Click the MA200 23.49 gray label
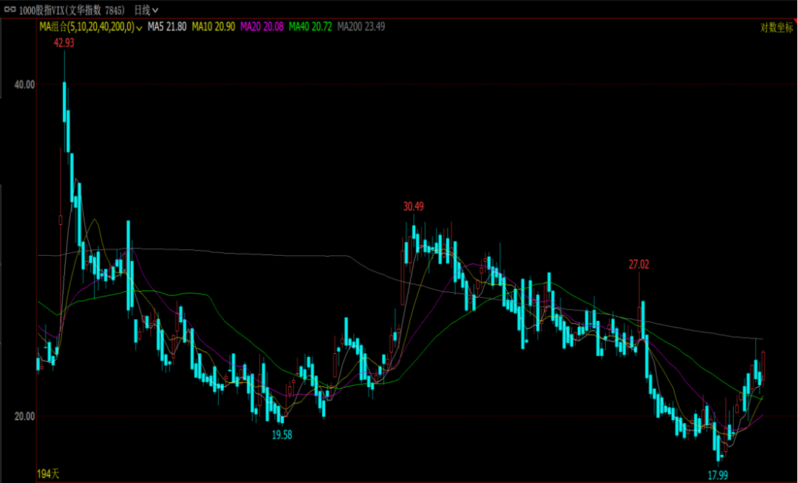This screenshot has height=483, width=798. [361, 27]
